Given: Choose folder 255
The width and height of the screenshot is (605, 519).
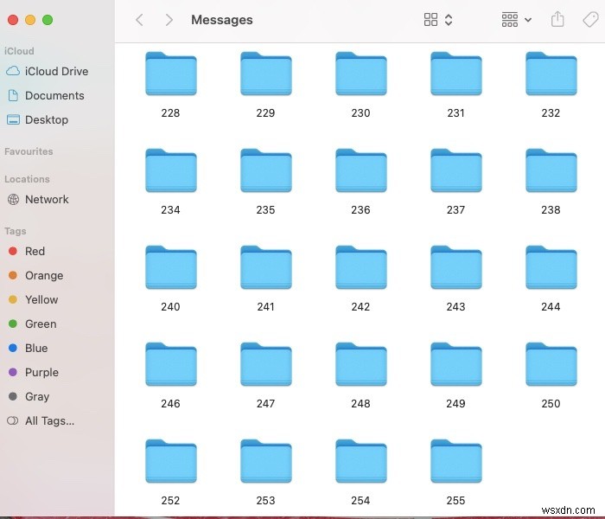Looking at the screenshot, I should [x=456, y=461].
